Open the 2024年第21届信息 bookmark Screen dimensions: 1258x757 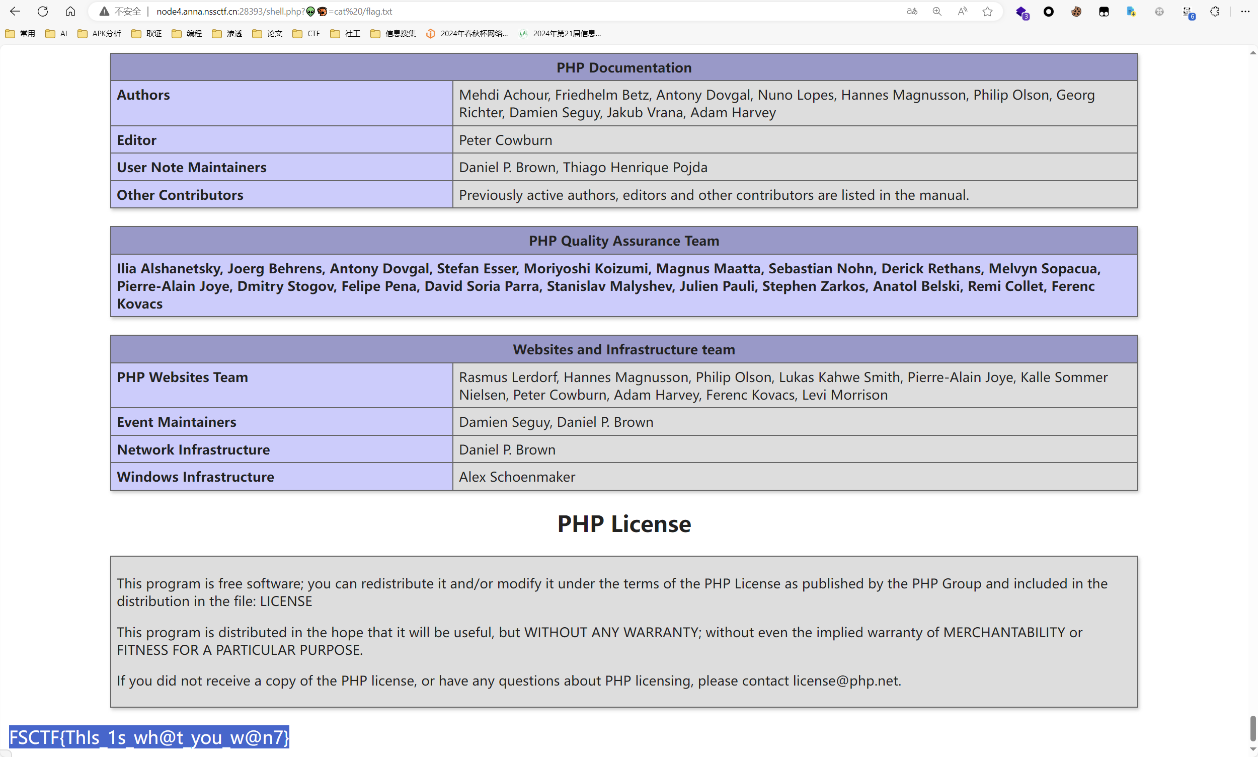point(560,34)
